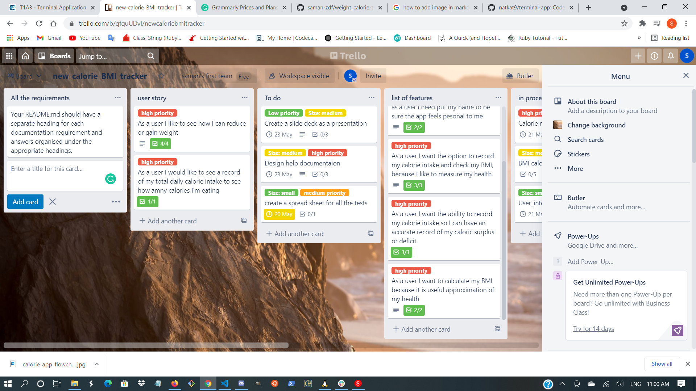The image size is (696, 391).
Task: Click Stickers in the menu
Action: coord(578,154)
